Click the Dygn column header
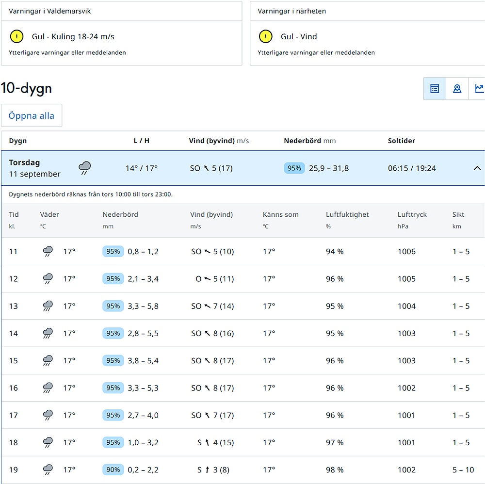The image size is (485, 484). [18, 141]
